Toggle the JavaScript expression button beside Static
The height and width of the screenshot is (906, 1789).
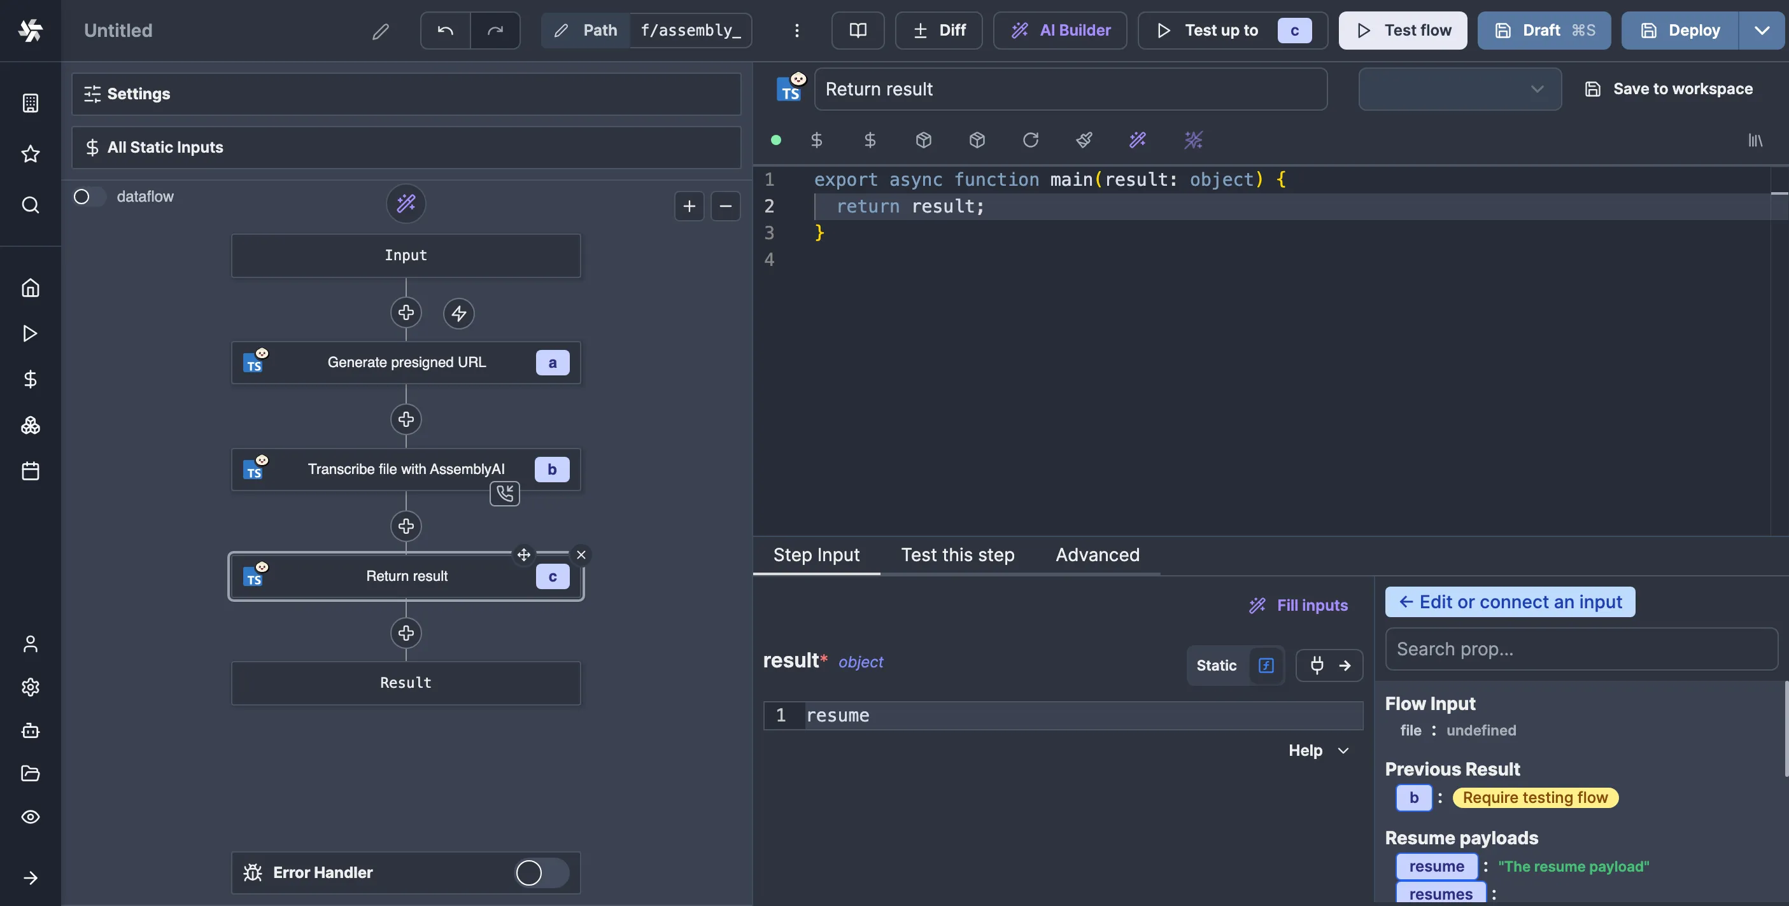pos(1266,665)
